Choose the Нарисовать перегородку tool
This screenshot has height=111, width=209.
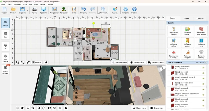point(201,30)
